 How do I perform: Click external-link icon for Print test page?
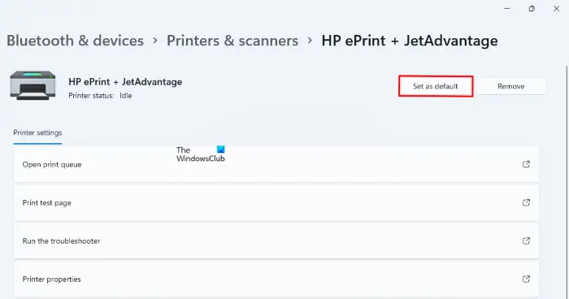526,202
